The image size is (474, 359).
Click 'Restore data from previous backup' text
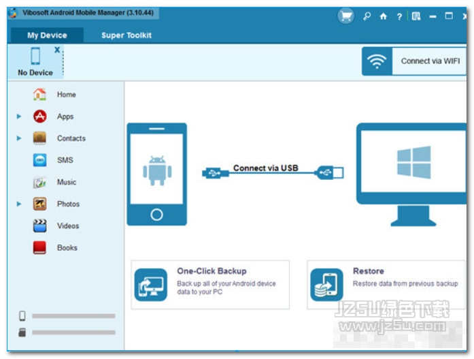click(x=405, y=283)
